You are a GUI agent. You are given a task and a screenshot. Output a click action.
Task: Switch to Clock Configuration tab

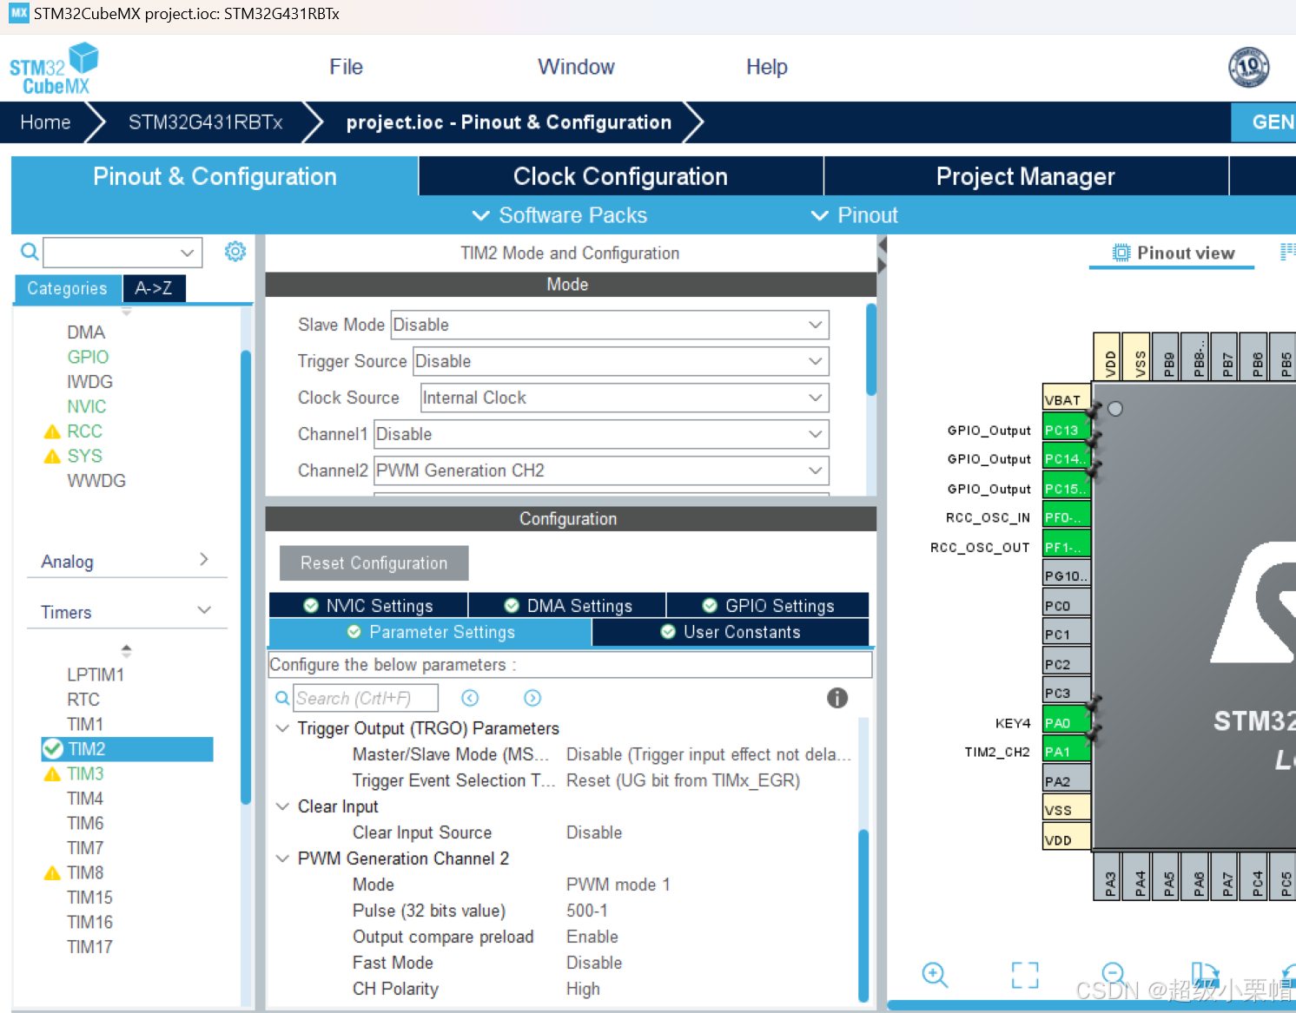click(x=620, y=176)
